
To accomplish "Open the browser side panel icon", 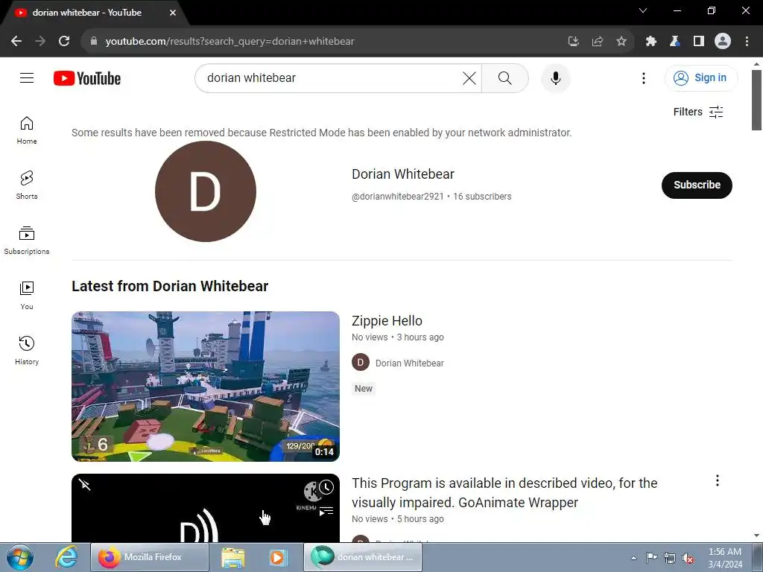I will (x=698, y=42).
